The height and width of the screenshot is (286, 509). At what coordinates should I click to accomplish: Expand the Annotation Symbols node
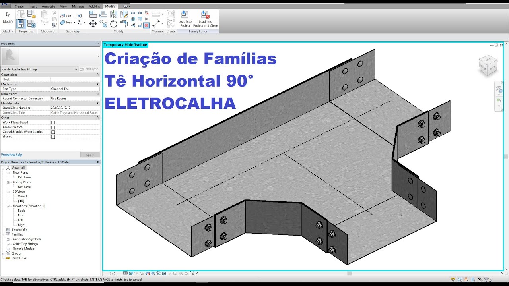click(x=8, y=239)
